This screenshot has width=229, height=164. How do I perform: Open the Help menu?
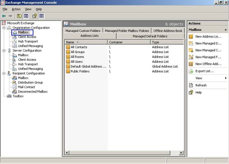39,9
